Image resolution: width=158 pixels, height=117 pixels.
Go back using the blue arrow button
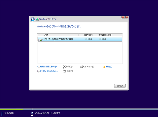[x=33, y=19]
